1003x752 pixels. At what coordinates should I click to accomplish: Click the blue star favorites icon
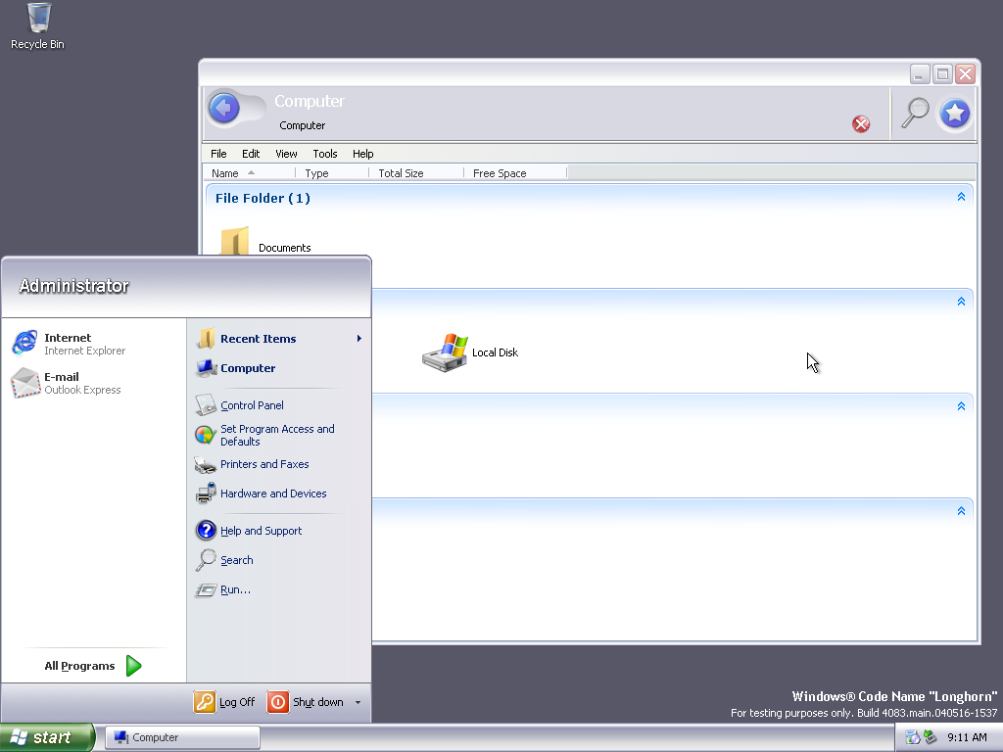(x=955, y=114)
